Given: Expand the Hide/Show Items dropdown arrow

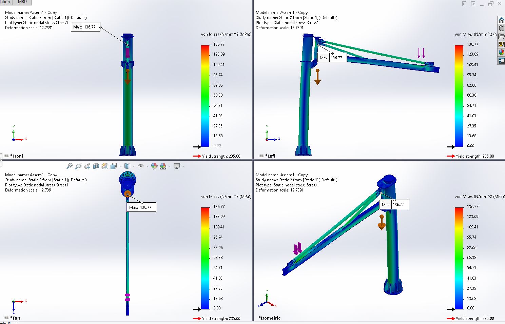Looking at the screenshot, I should point(147,166).
